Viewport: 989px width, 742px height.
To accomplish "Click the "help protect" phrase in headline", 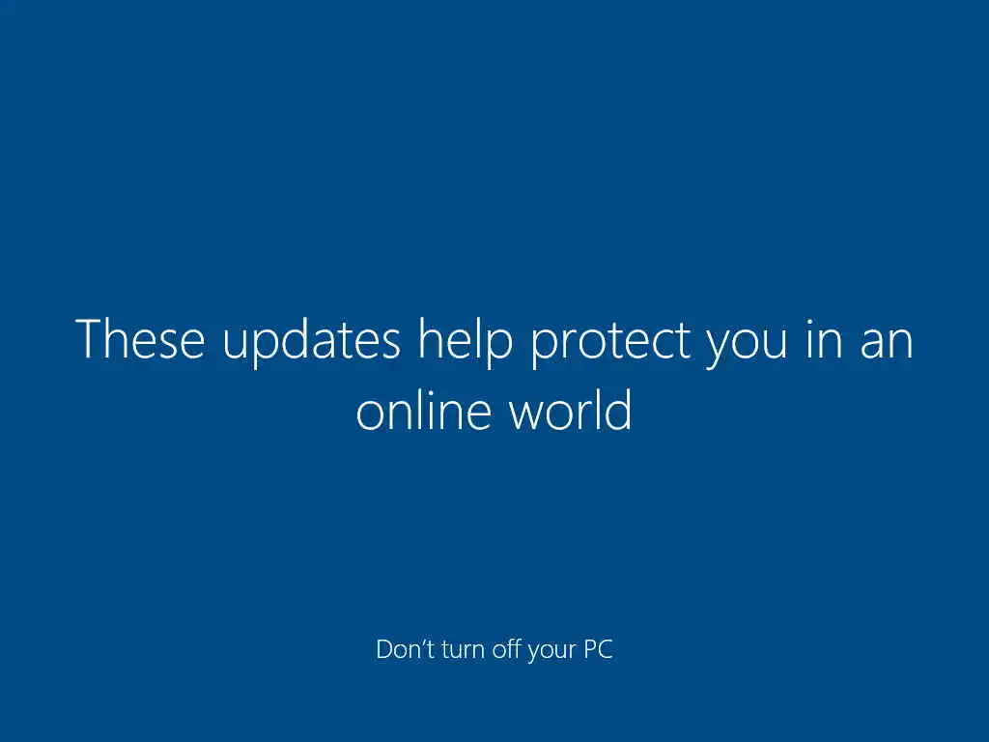I will (x=554, y=343).
